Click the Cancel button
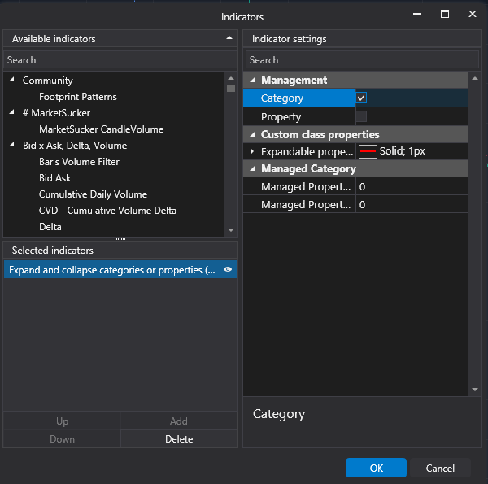 (x=440, y=468)
